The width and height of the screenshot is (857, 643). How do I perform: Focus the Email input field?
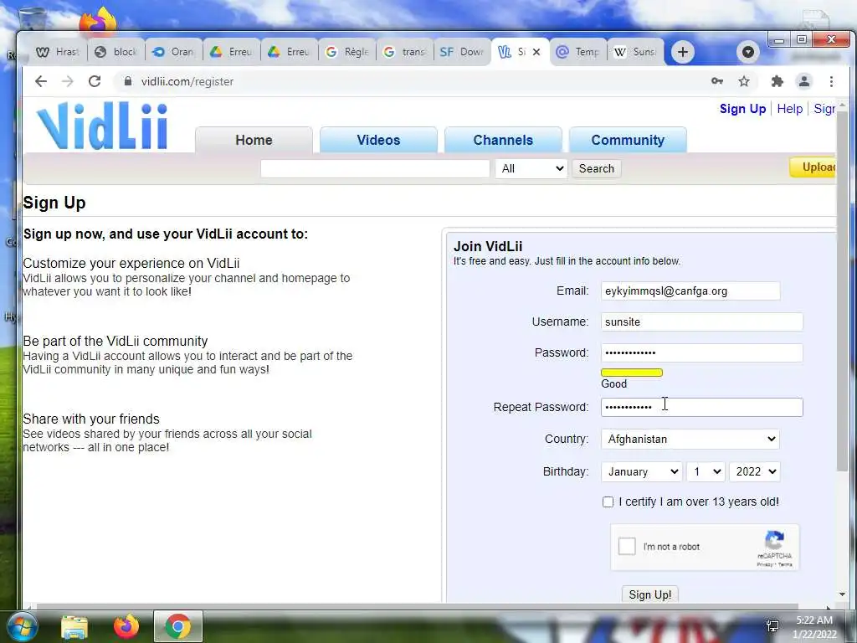point(690,291)
